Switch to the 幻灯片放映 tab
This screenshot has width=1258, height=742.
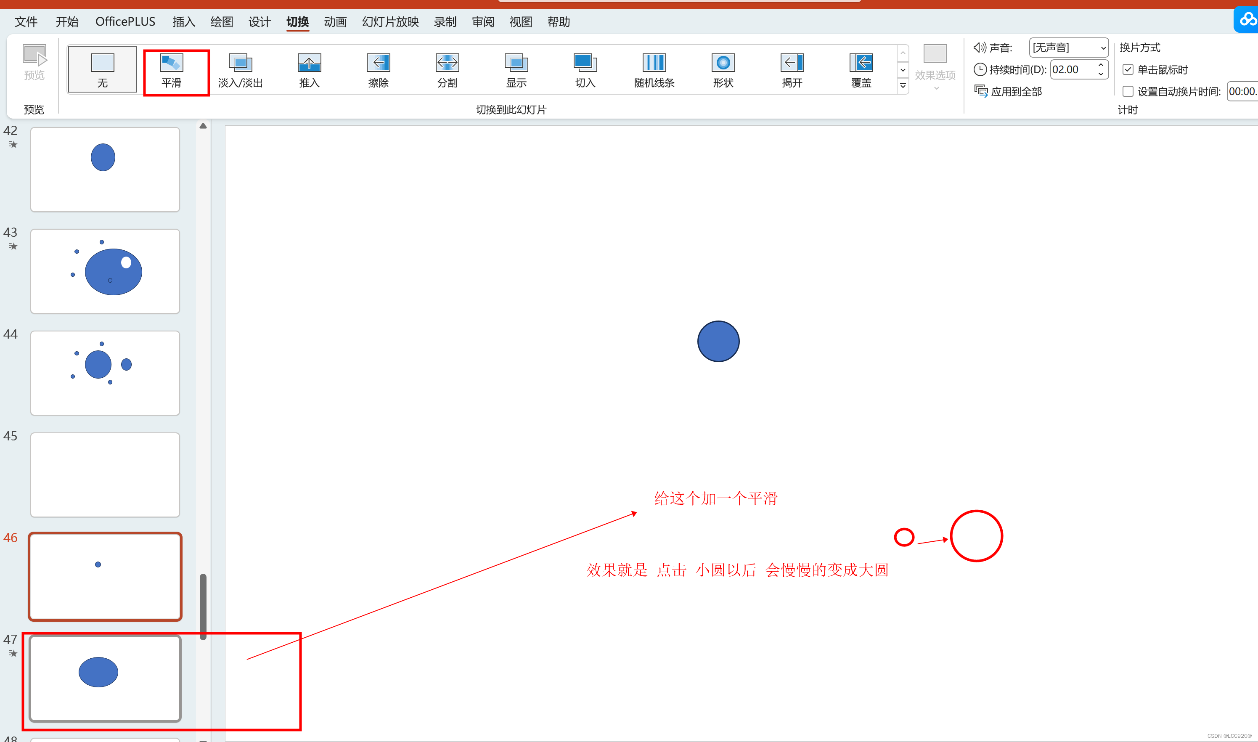point(390,22)
